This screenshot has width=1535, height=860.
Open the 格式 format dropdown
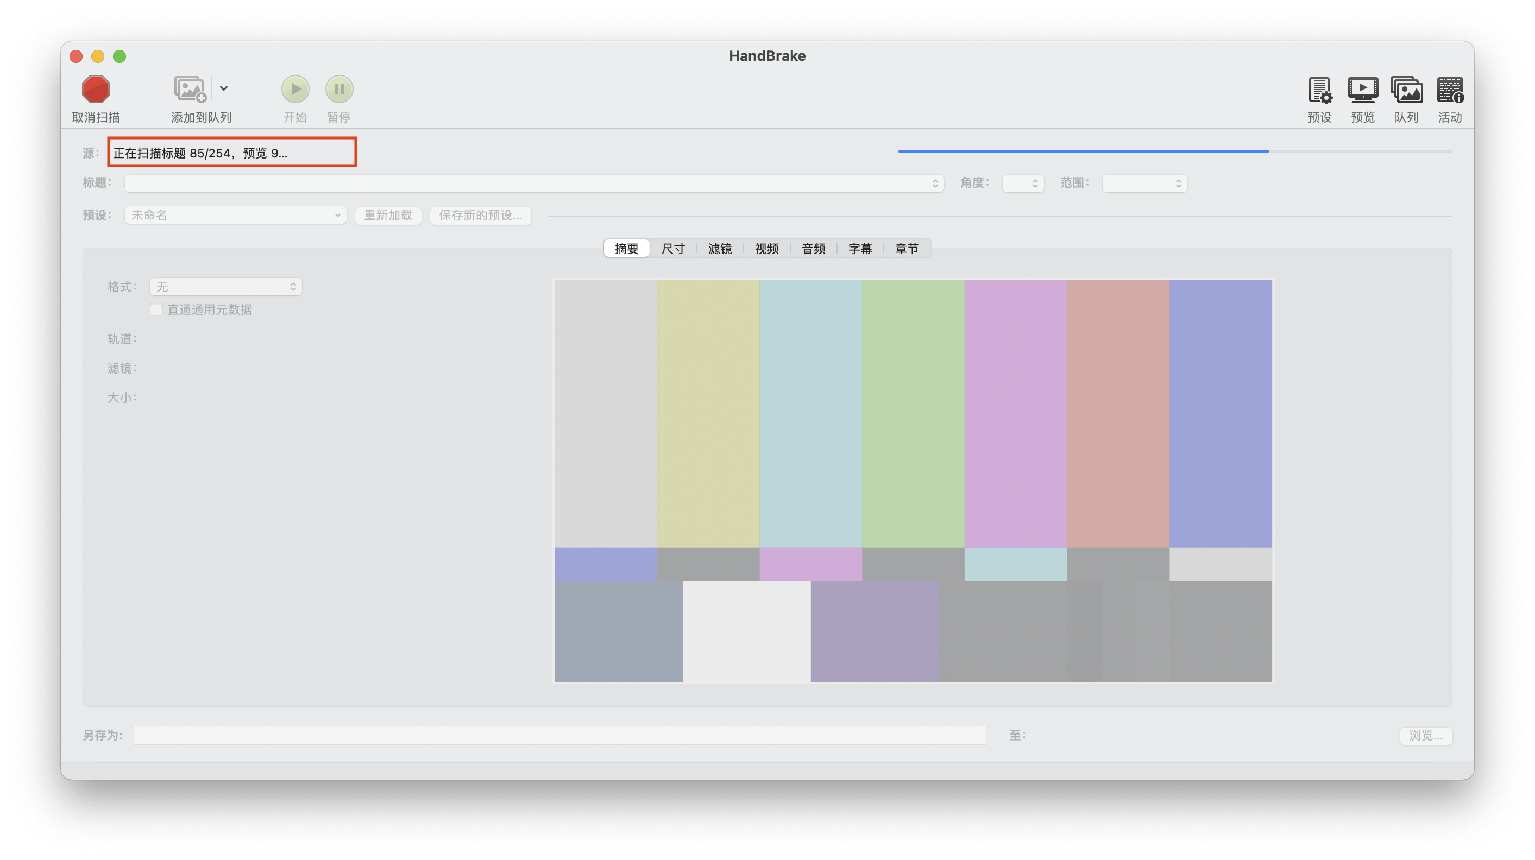(x=225, y=287)
